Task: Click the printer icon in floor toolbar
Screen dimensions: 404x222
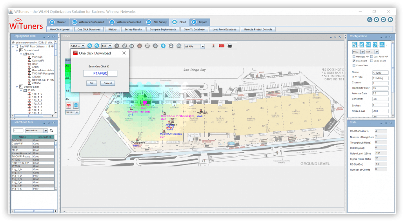Action: pos(230,46)
